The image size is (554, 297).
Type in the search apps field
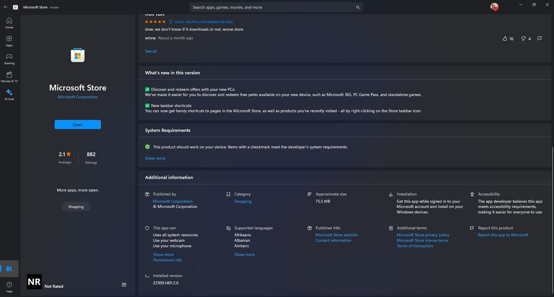(x=272, y=7)
